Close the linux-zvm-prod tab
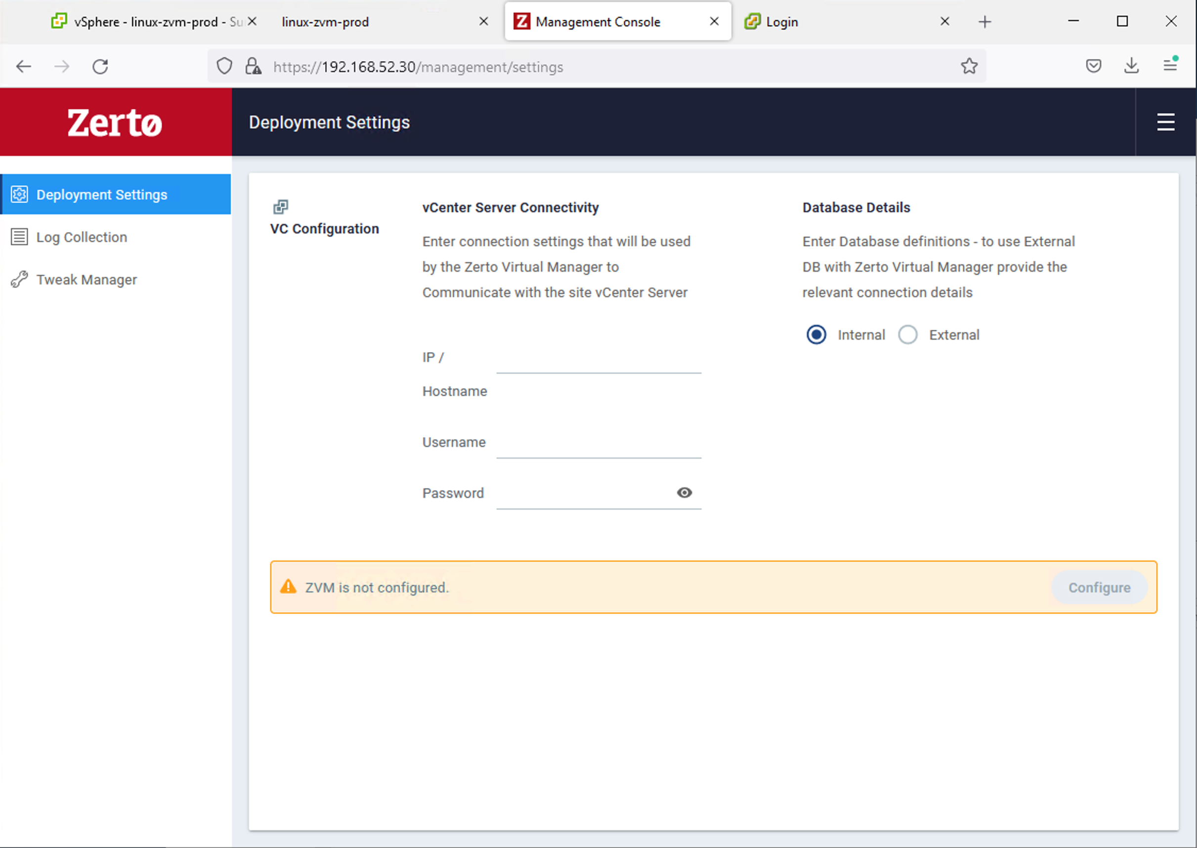 (484, 21)
